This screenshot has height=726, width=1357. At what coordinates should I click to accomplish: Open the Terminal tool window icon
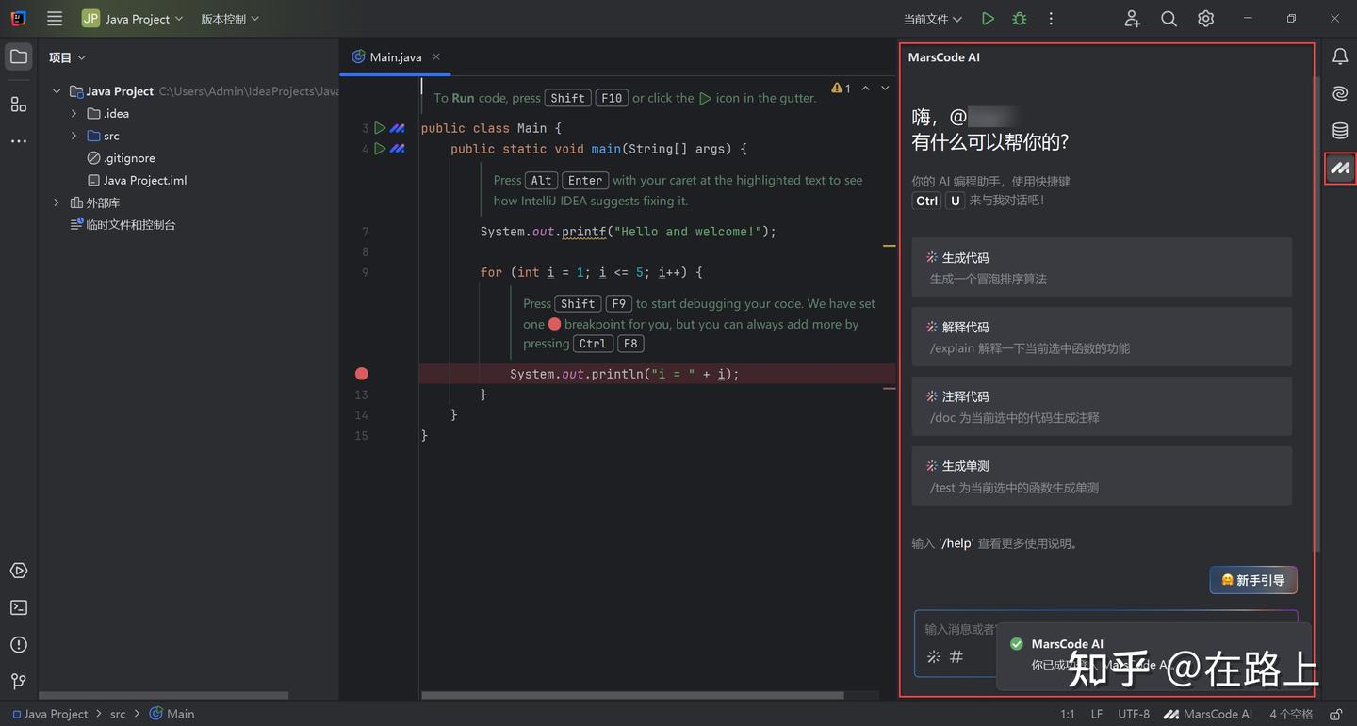coord(18,607)
